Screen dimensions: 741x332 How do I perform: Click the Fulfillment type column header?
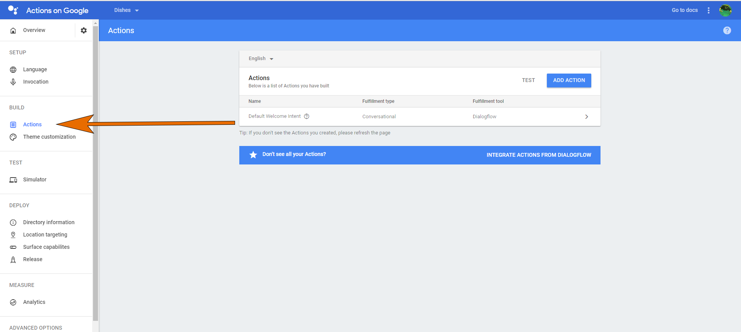(378, 101)
